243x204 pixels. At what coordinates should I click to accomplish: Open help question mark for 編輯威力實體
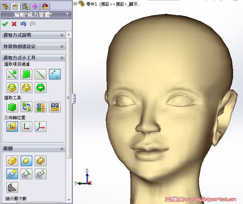point(67,14)
